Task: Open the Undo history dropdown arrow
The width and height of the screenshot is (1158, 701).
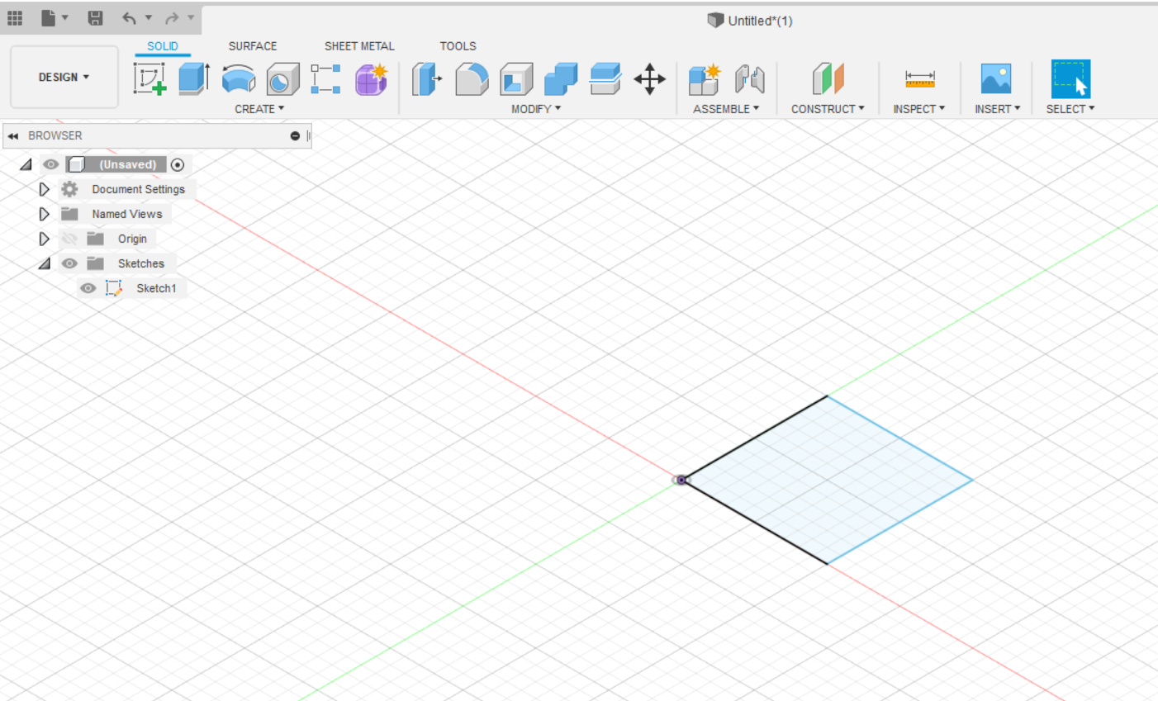Action: point(149,17)
